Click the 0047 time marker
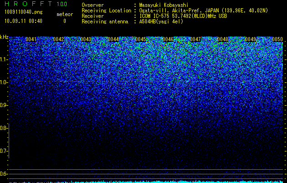The height and width of the screenshot is (183, 287). pos(195,39)
